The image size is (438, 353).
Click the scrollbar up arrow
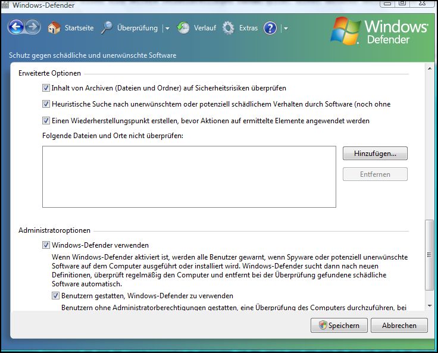click(430, 68)
